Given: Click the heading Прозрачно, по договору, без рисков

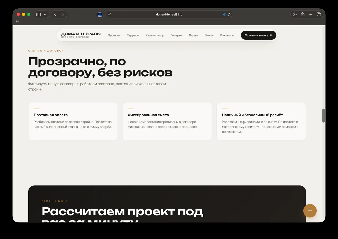Looking at the screenshot, I should click(x=100, y=67).
